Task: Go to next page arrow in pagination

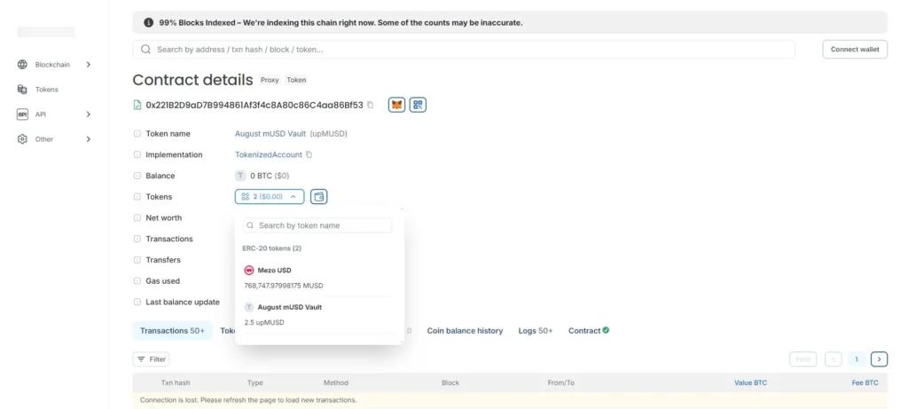Action: tap(879, 359)
